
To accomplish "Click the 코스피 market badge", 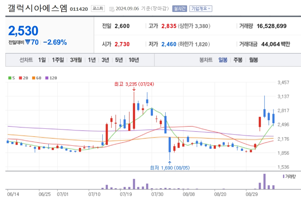I will click(98, 9).
